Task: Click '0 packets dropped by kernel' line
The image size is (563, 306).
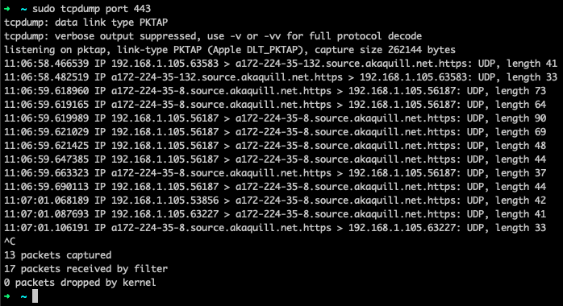Action: pyautogui.click(x=80, y=283)
